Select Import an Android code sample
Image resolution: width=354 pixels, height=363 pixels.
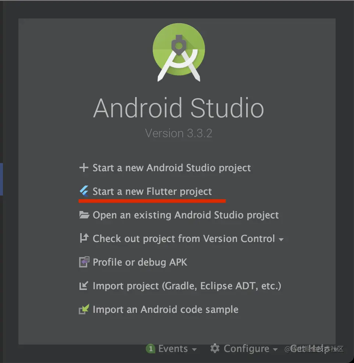coord(165,310)
